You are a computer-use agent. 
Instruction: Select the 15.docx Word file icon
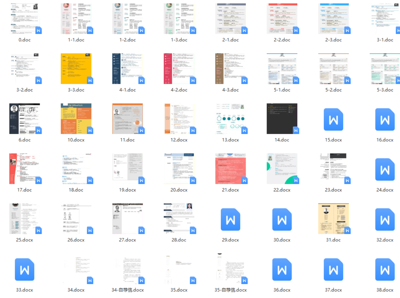[x=333, y=119]
